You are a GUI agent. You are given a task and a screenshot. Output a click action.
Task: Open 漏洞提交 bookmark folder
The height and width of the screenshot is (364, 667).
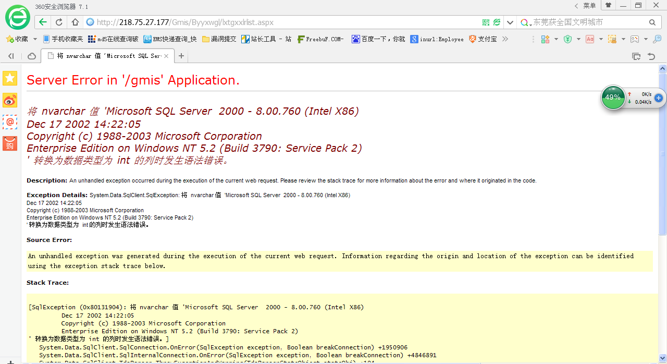point(219,39)
